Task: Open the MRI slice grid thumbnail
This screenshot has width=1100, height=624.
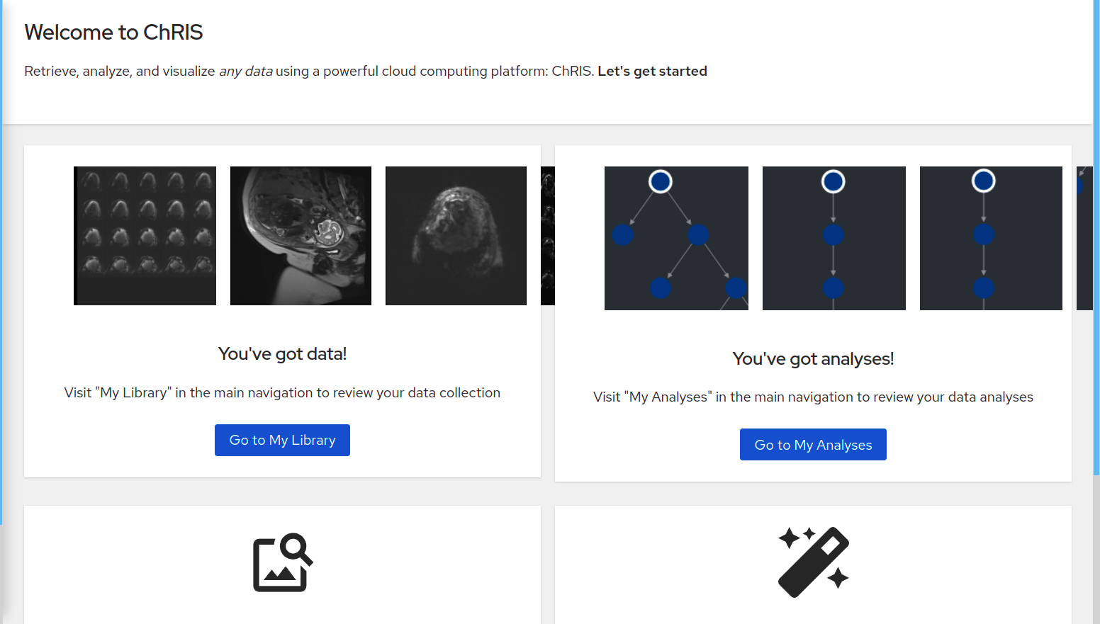Action: [145, 236]
